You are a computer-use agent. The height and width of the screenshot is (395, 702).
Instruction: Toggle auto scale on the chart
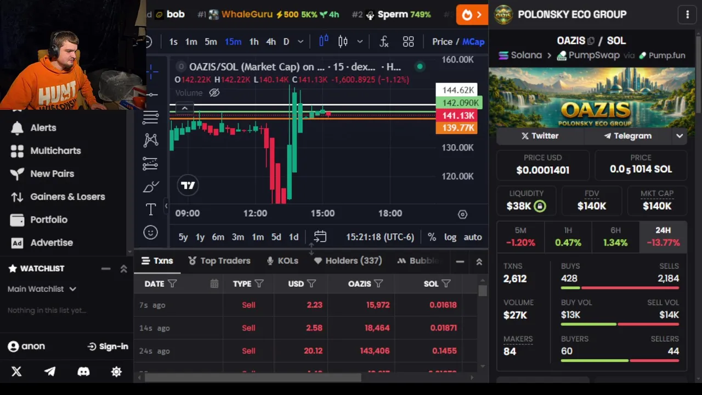click(x=473, y=237)
